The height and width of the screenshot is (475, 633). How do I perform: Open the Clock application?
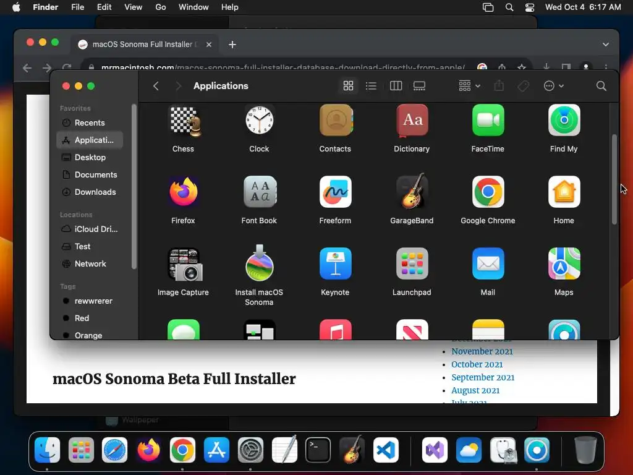click(x=259, y=121)
